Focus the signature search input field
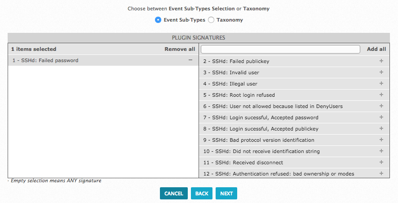This screenshot has width=398, height=203. click(280, 49)
